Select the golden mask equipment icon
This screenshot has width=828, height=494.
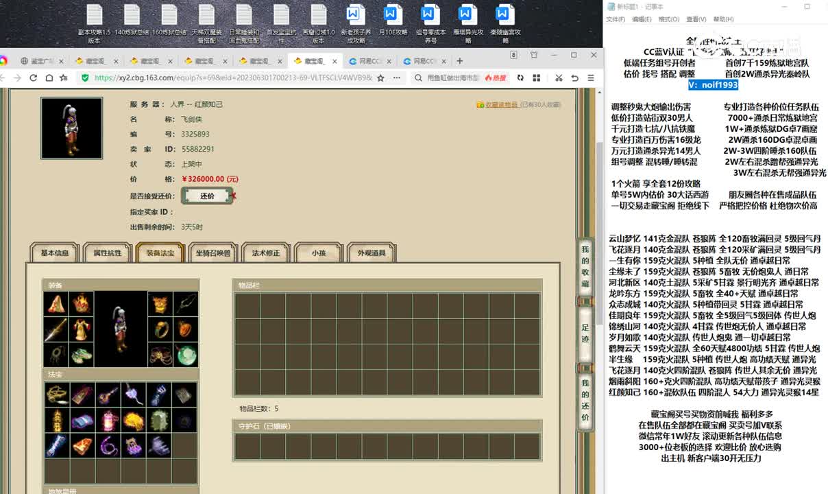click(x=160, y=303)
